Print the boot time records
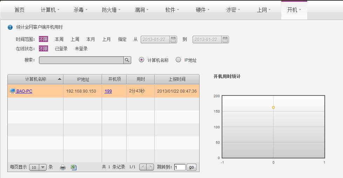The width and height of the screenshot is (343, 178). (x=63, y=167)
